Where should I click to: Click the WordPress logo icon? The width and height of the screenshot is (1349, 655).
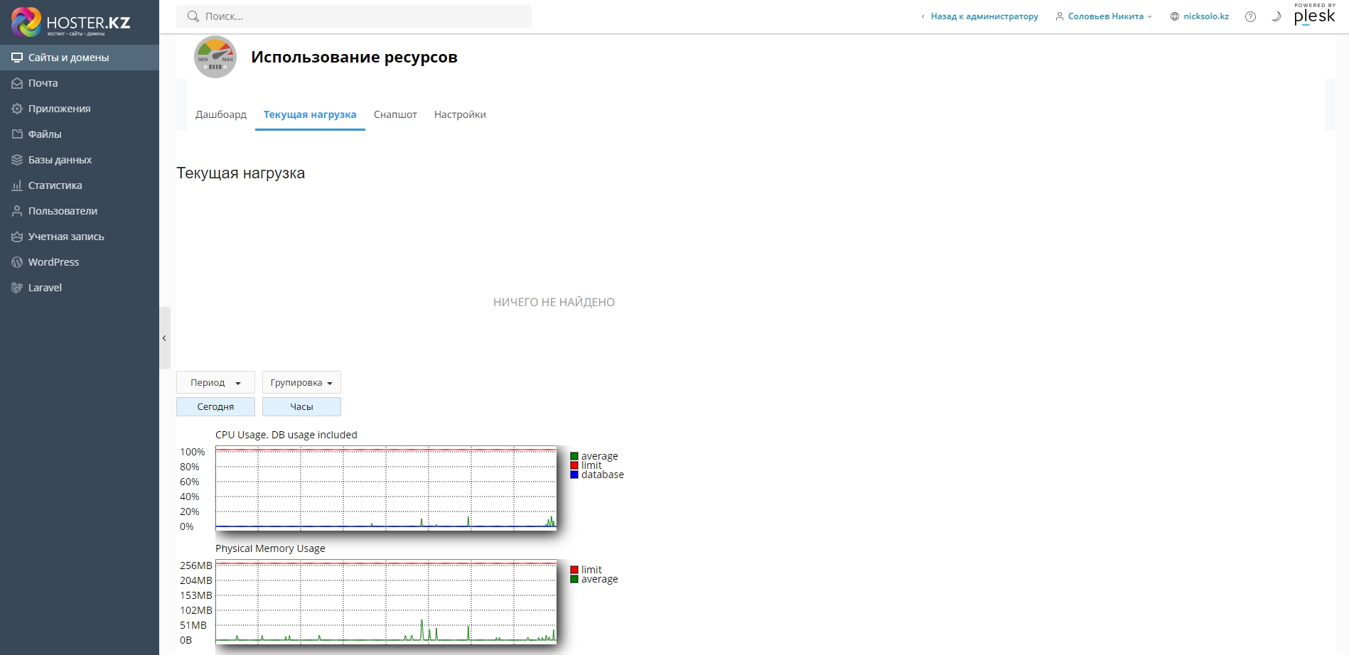(x=17, y=262)
